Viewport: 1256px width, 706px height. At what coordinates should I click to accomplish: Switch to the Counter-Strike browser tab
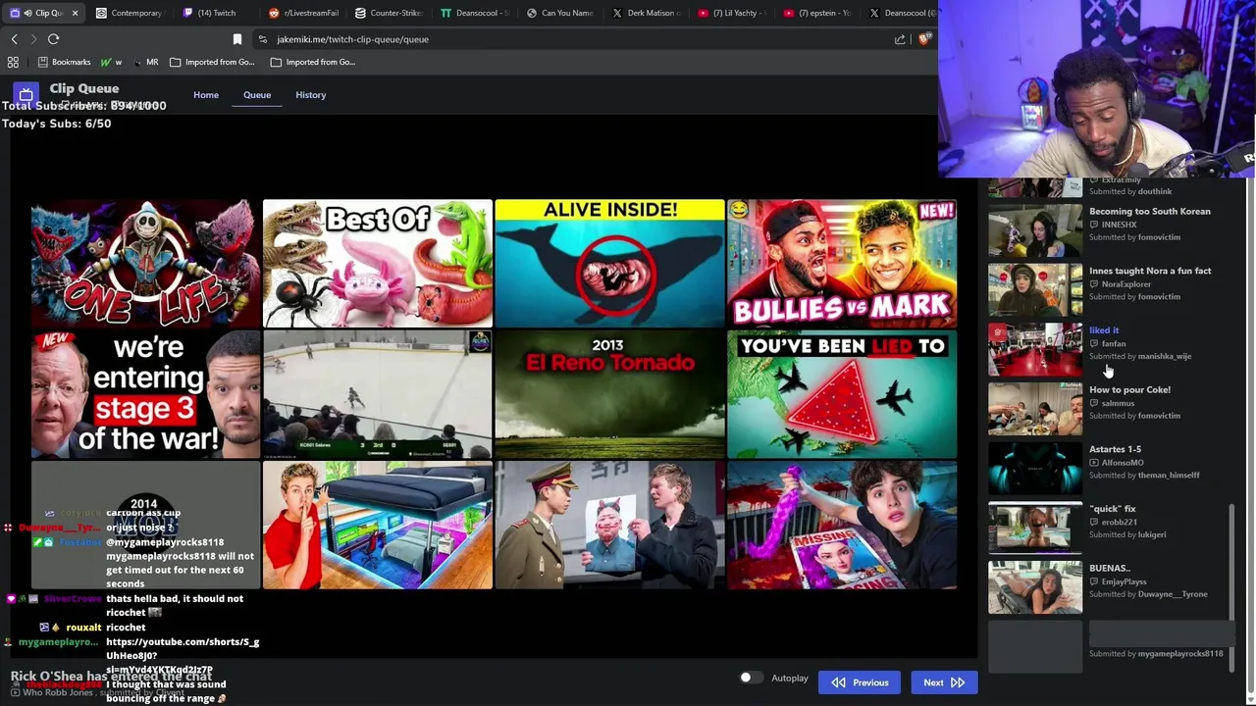[389, 13]
